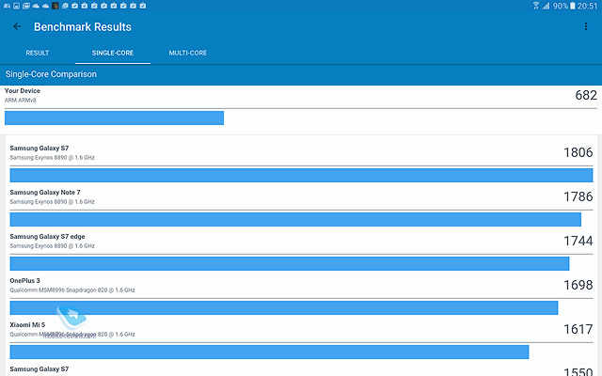
Task: Tap the 1617 score value
Action: (578, 329)
